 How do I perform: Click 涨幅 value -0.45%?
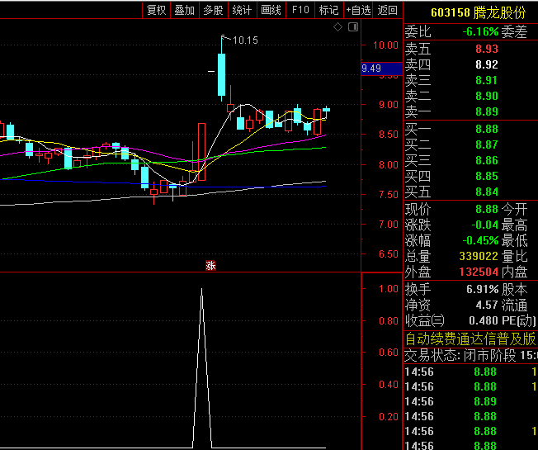coord(480,240)
